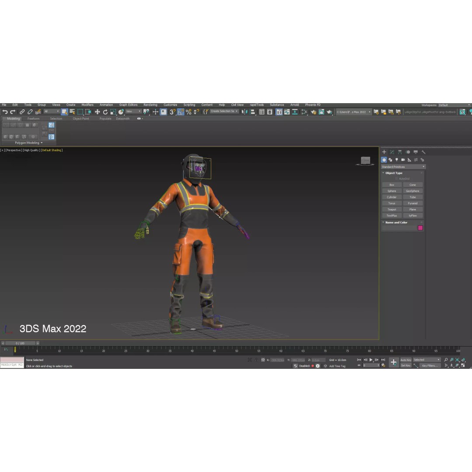472x472 pixels.
Task: Open the Hierarchy panel tab icon
Action: [x=400, y=152]
